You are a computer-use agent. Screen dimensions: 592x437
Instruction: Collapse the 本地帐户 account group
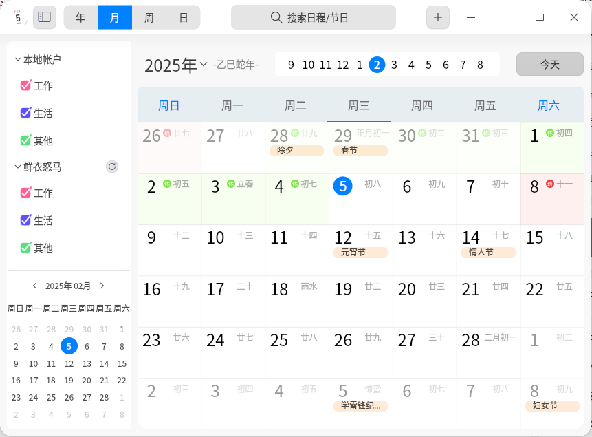coord(17,59)
